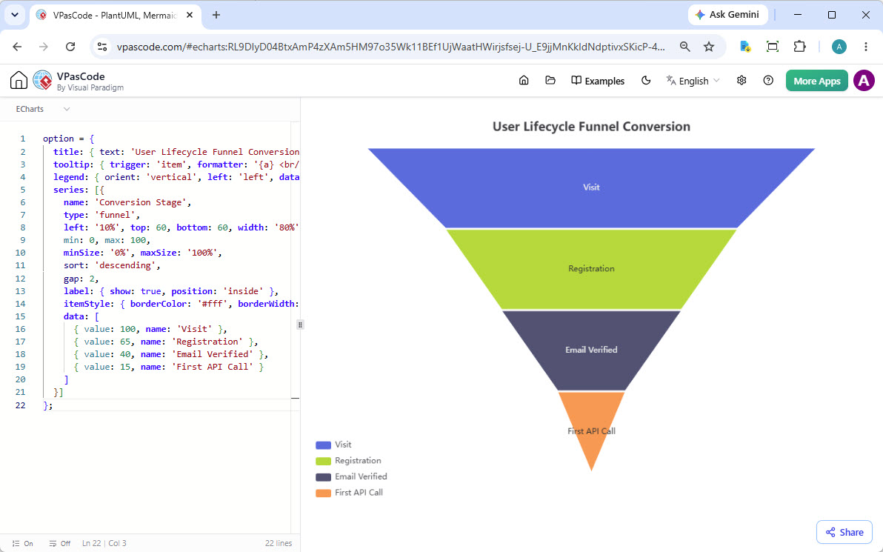Viewport: 883px width, 552px height.
Task: Open the folder icon to load a file
Action: click(550, 81)
